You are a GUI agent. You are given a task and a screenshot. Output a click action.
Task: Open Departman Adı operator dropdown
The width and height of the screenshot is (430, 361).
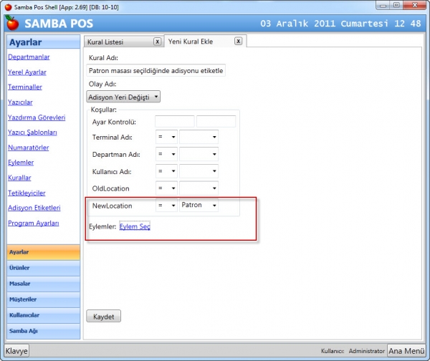pos(166,154)
